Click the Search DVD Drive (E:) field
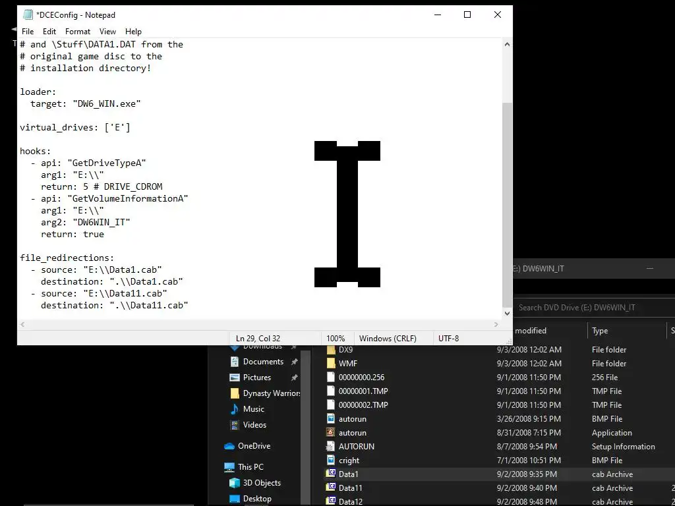Viewport: 675px width, 506px height. click(594, 308)
